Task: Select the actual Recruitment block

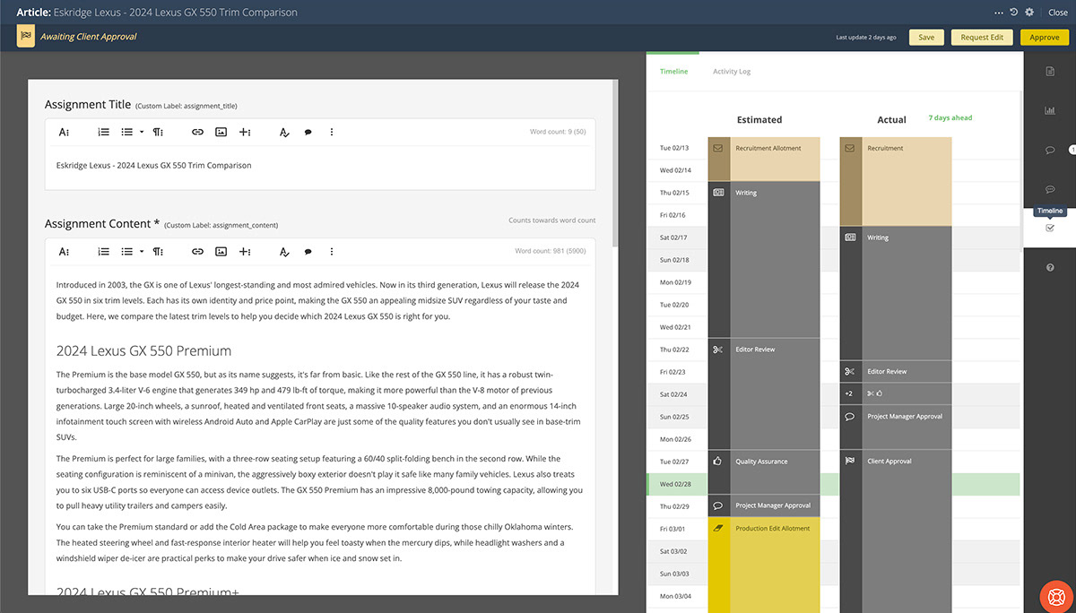Action: 896,181
